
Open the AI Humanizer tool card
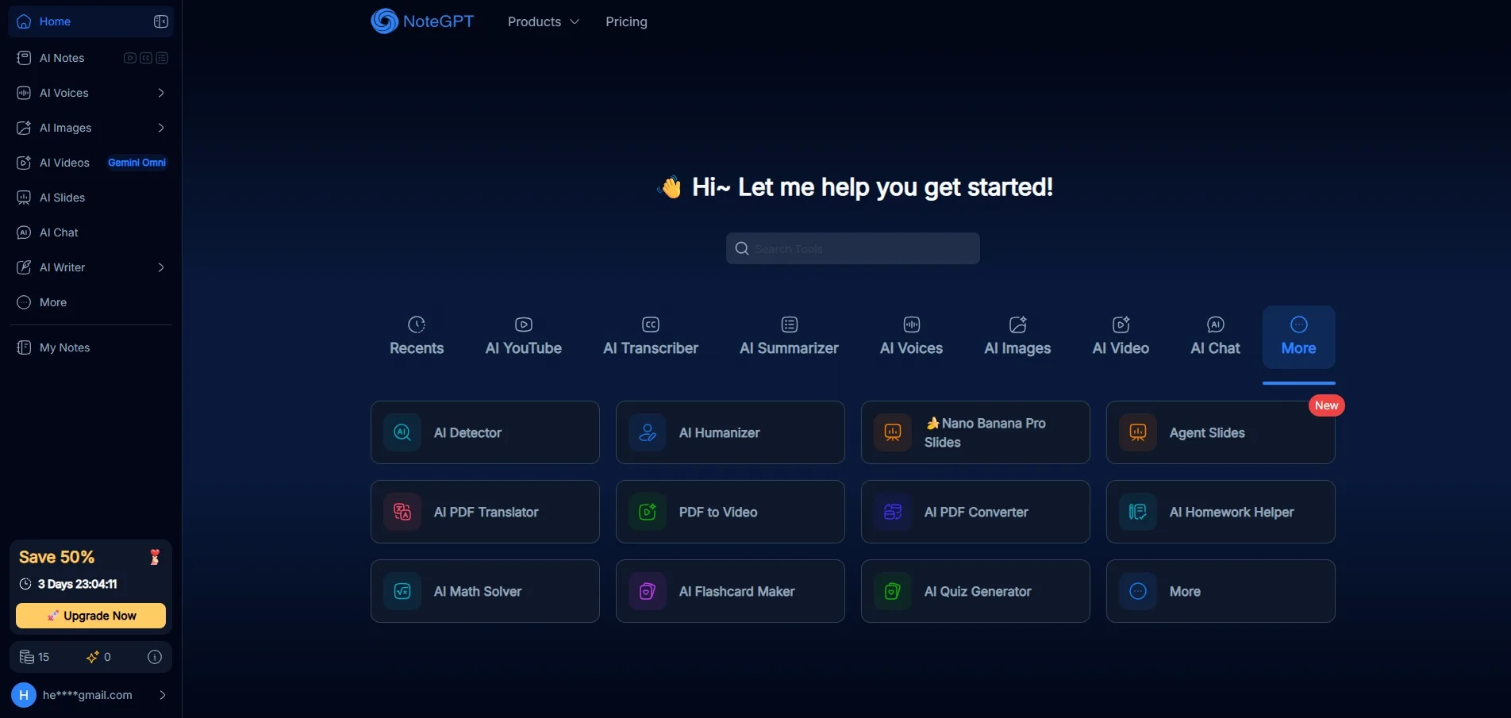click(730, 432)
